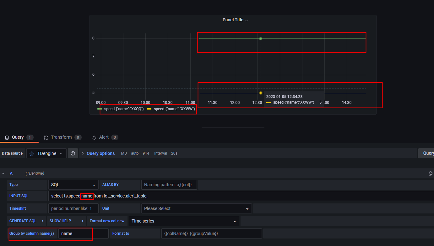434x246 pixels.
Task: Open the TDengine data source picker
Action: tap(46, 153)
